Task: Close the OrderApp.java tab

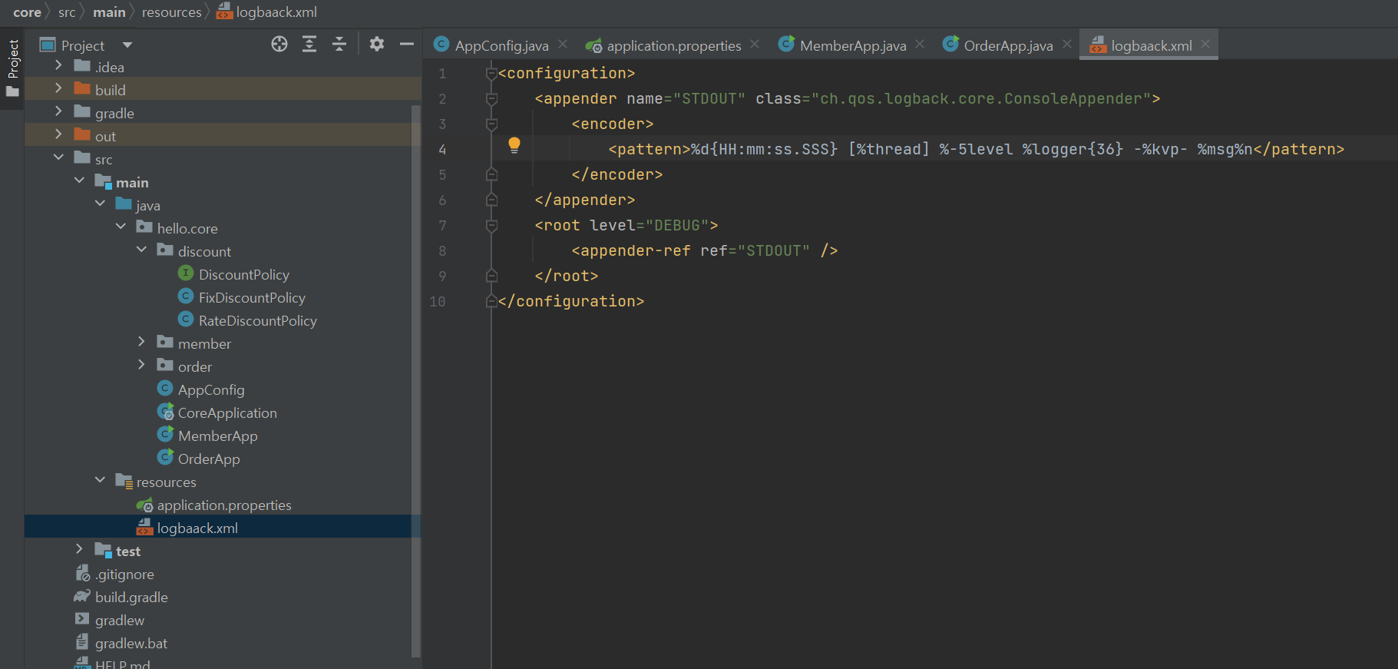Action: (1067, 44)
